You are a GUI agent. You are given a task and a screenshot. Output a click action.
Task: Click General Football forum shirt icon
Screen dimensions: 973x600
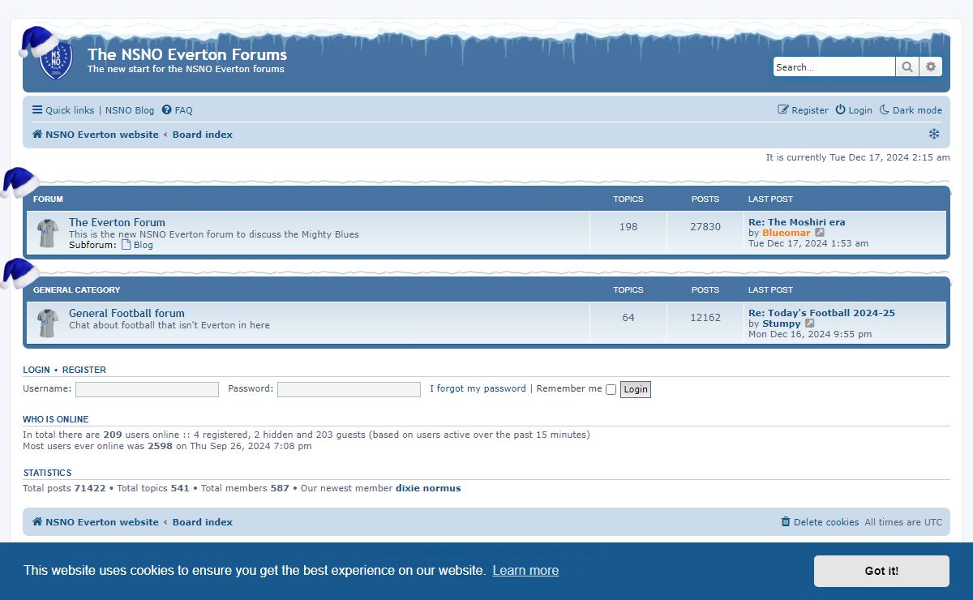[48, 324]
